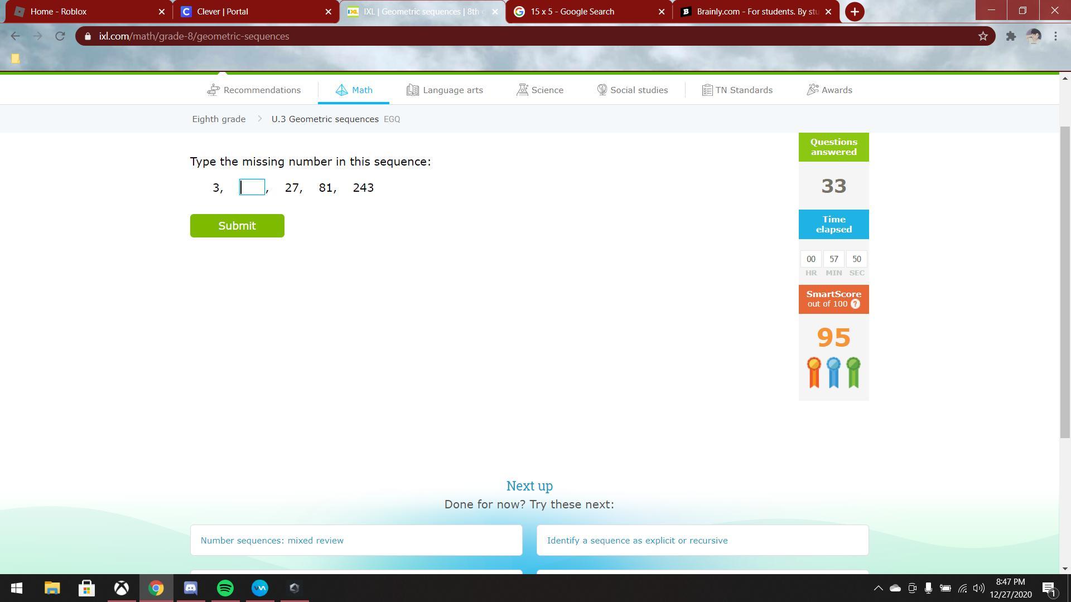Click the missing number input box
The width and height of the screenshot is (1071, 602).
point(252,187)
